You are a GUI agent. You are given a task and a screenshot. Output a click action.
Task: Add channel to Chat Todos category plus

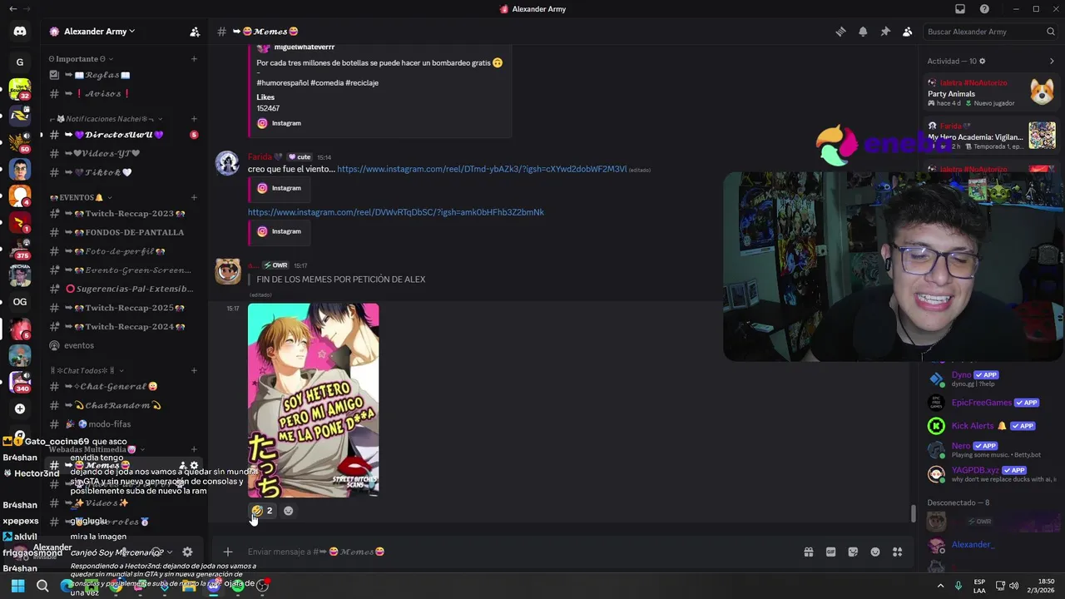[x=194, y=371]
